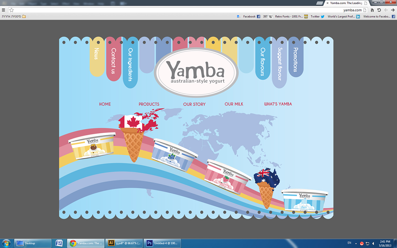Bookmark this page with the star icon
The height and width of the screenshot is (248, 397).
[12, 10]
